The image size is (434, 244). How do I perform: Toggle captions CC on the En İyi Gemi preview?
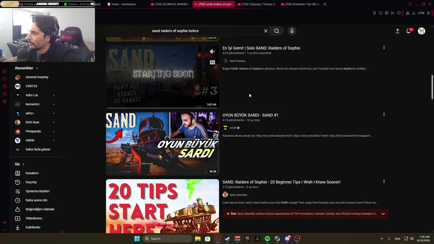(x=213, y=62)
